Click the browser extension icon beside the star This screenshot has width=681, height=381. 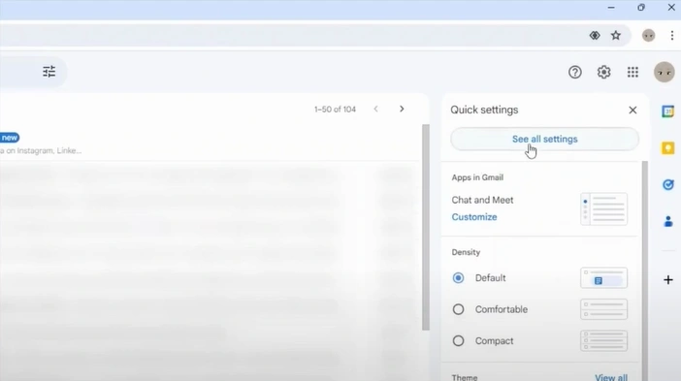[595, 36]
